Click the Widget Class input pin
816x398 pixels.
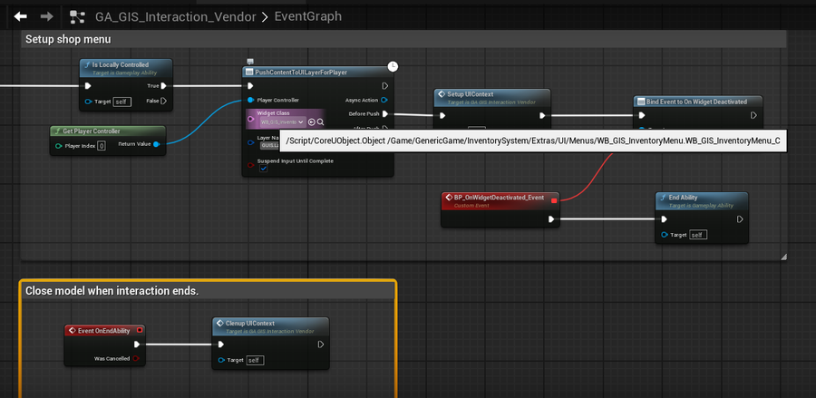coord(250,118)
